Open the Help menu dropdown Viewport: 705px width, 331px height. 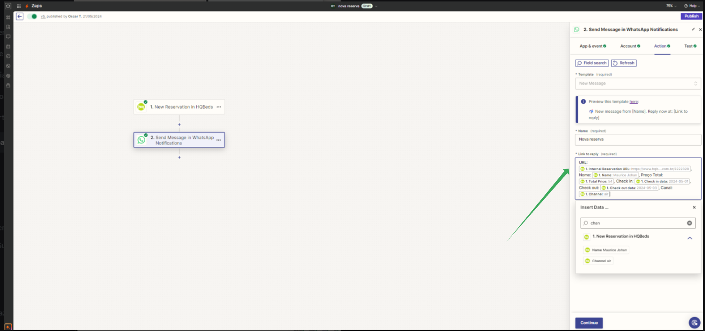pos(692,6)
